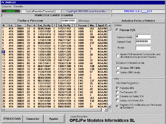Click the Horario input field
The width and height of the screenshot is (166, 124).
143,48
